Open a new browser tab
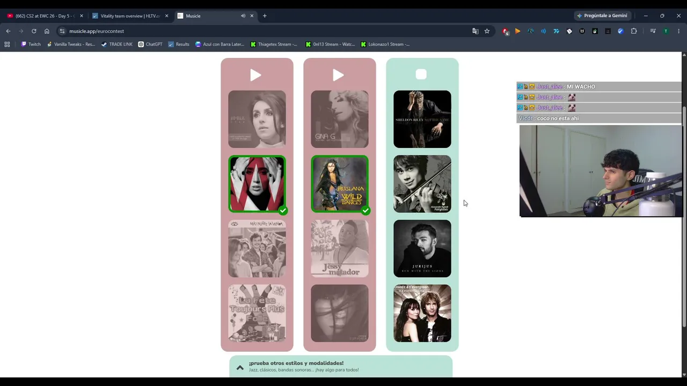Image resolution: width=687 pixels, height=386 pixels. point(265,16)
